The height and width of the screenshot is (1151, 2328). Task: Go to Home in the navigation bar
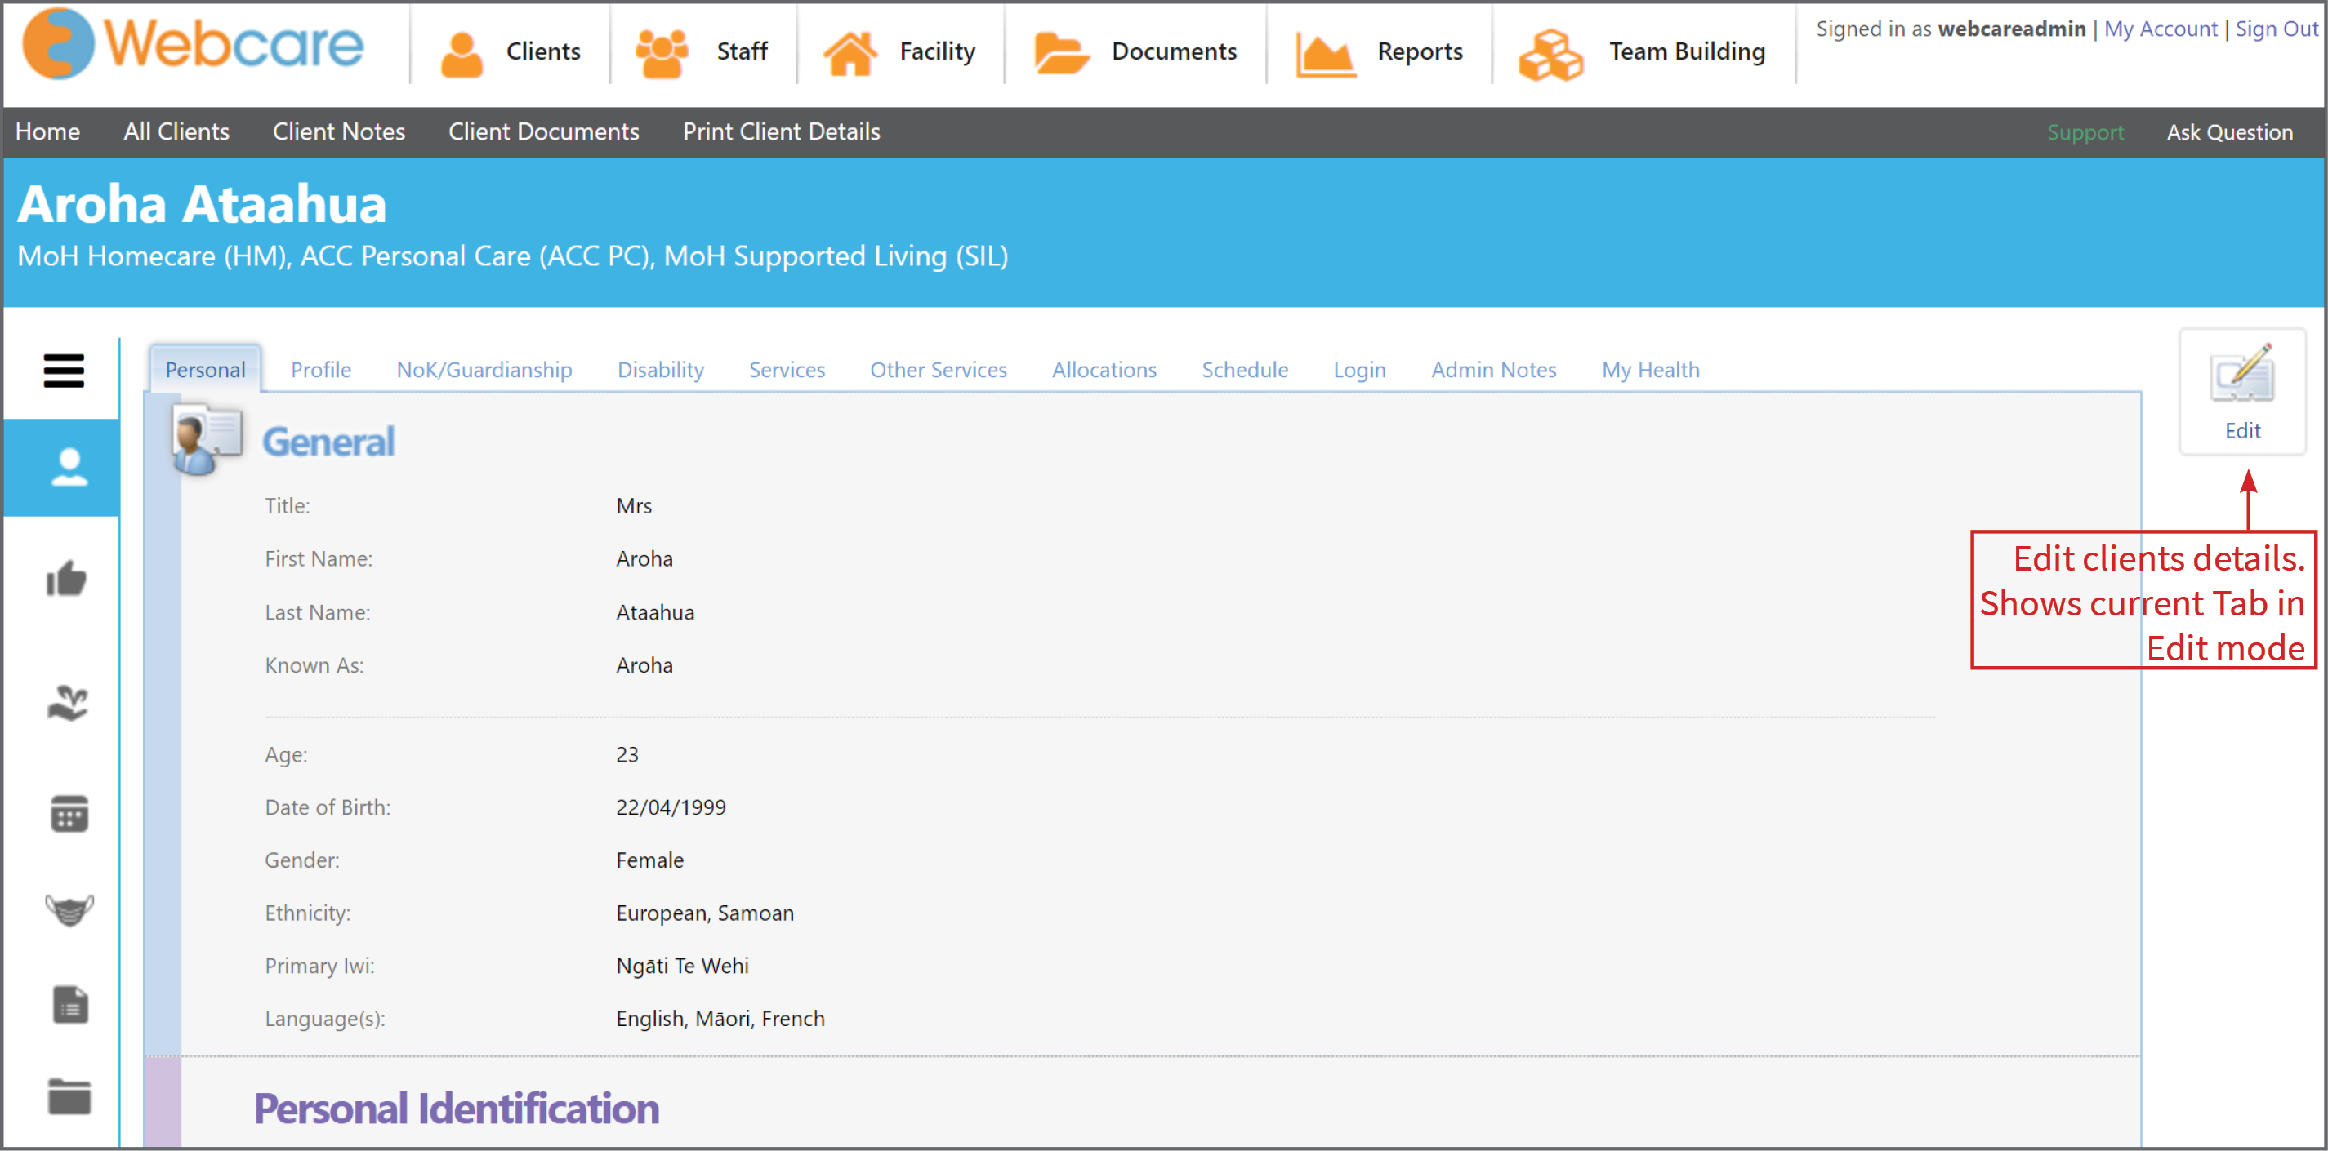[x=47, y=132]
